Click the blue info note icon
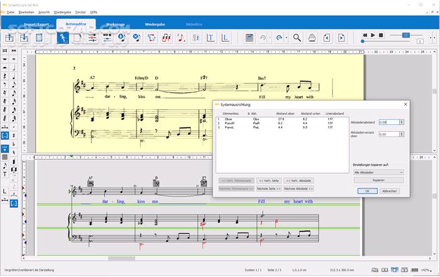 click(122, 38)
